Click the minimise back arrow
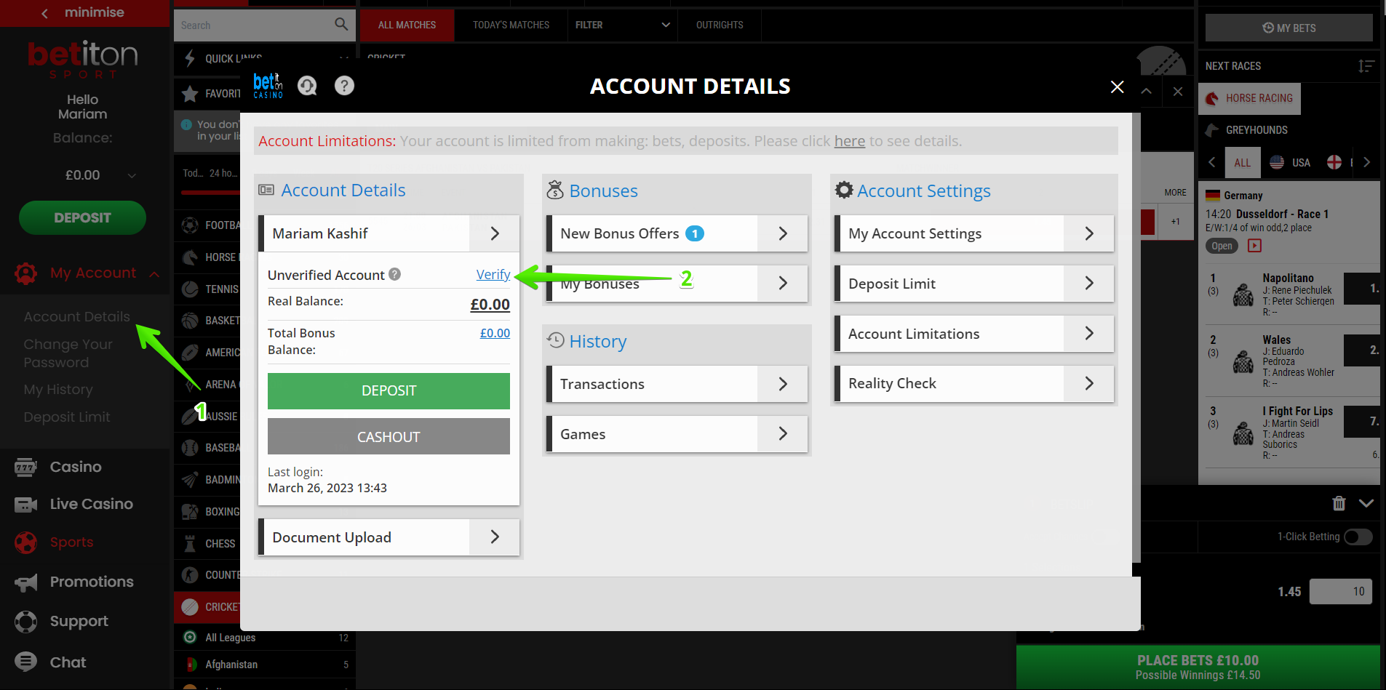Screen dimensions: 1386x690 tap(44, 13)
